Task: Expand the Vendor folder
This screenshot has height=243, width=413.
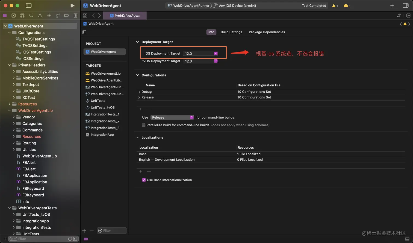Action: [14, 117]
